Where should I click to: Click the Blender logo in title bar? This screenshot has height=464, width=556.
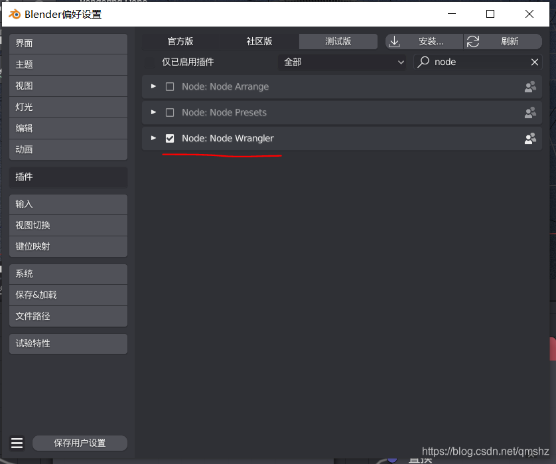(x=15, y=14)
